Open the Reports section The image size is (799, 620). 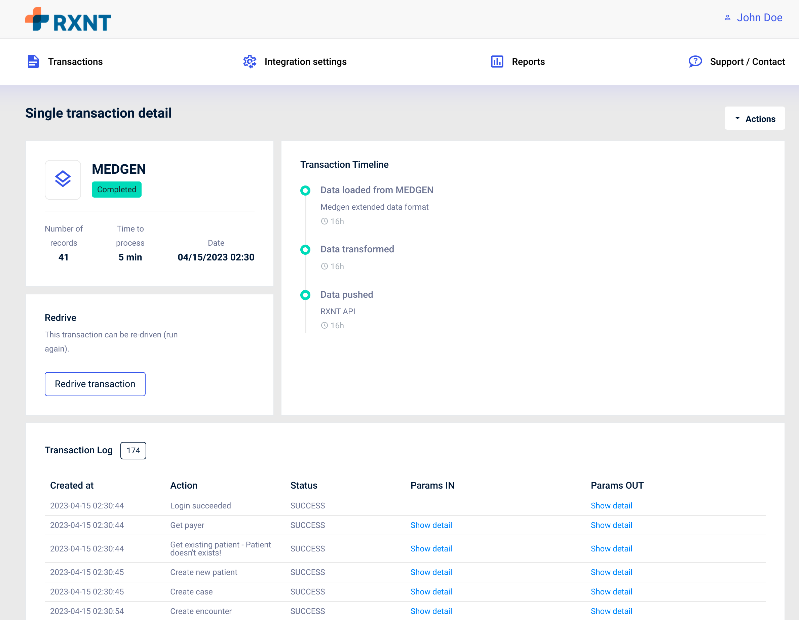click(528, 61)
